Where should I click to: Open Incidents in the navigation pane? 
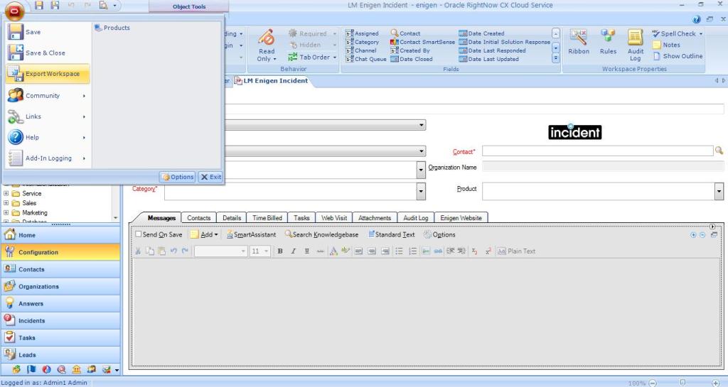coord(31,321)
